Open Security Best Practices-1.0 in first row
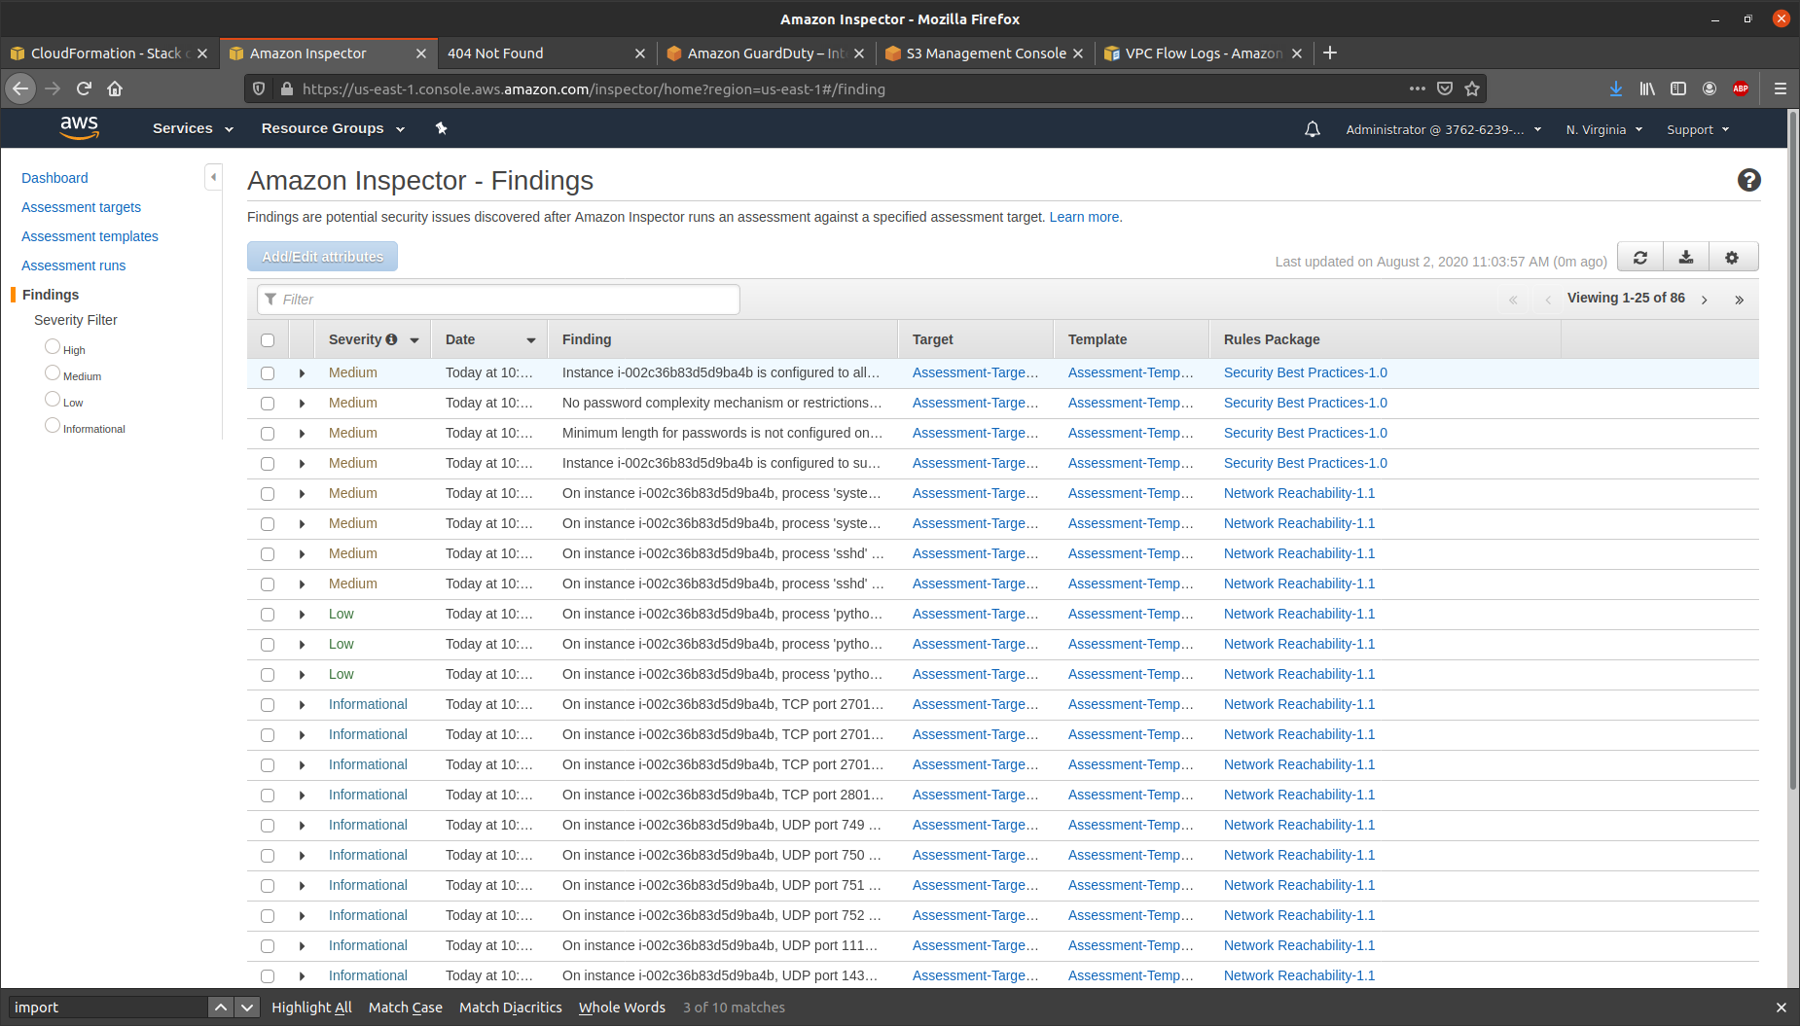 [1305, 372]
